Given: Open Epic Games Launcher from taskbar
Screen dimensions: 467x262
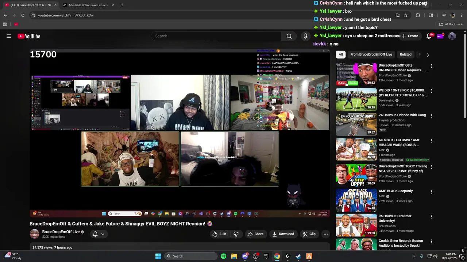Looking at the screenshot, I should click(266, 256).
